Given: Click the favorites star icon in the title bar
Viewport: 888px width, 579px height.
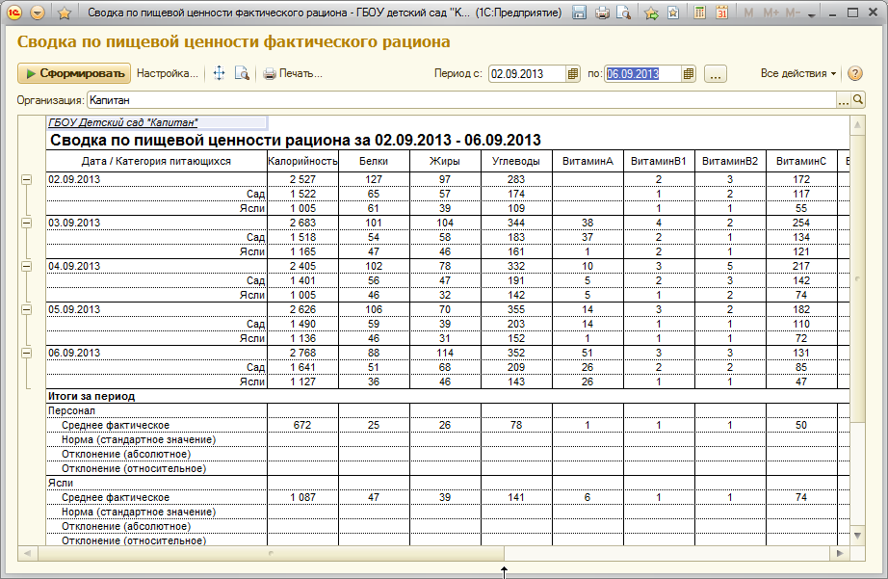Looking at the screenshot, I should pyautogui.click(x=64, y=13).
